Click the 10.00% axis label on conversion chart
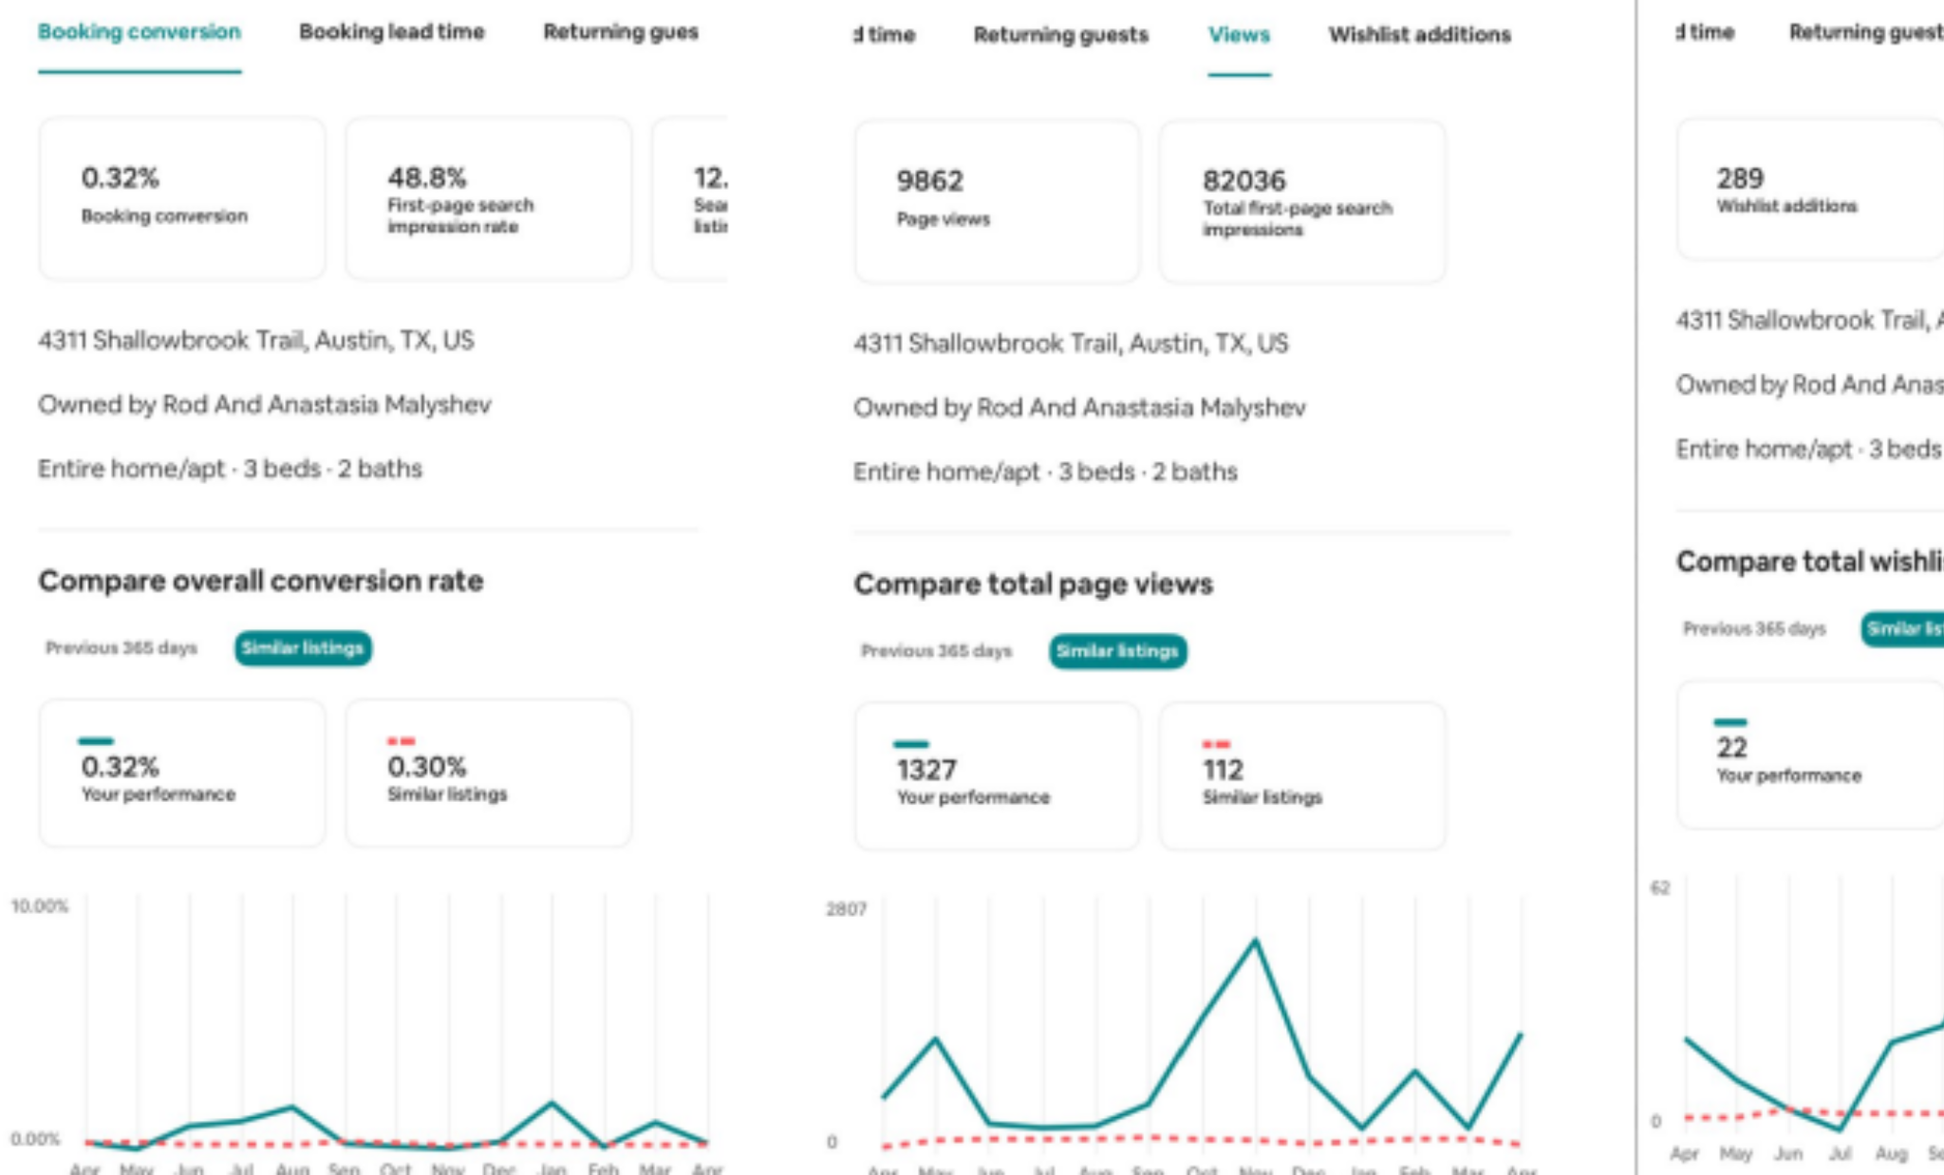This screenshot has height=1175, width=1944. pos(40,906)
